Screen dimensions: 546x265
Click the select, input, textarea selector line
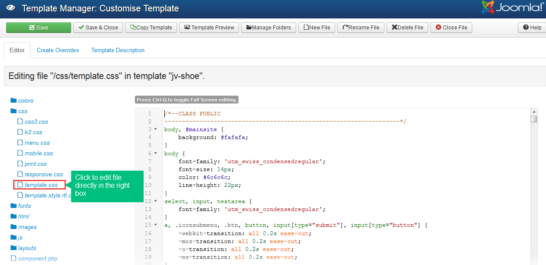click(208, 201)
